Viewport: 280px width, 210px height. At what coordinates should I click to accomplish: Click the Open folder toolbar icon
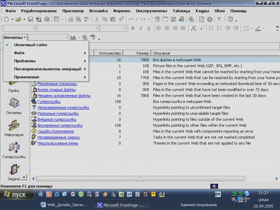(x=18, y=19)
